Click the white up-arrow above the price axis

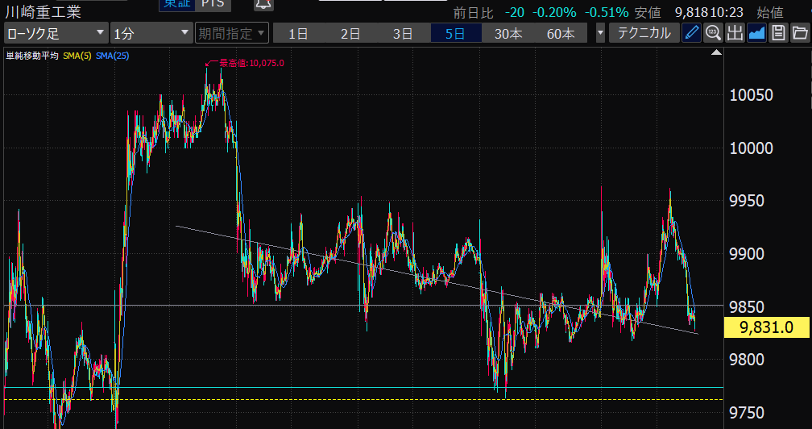click(x=716, y=52)
